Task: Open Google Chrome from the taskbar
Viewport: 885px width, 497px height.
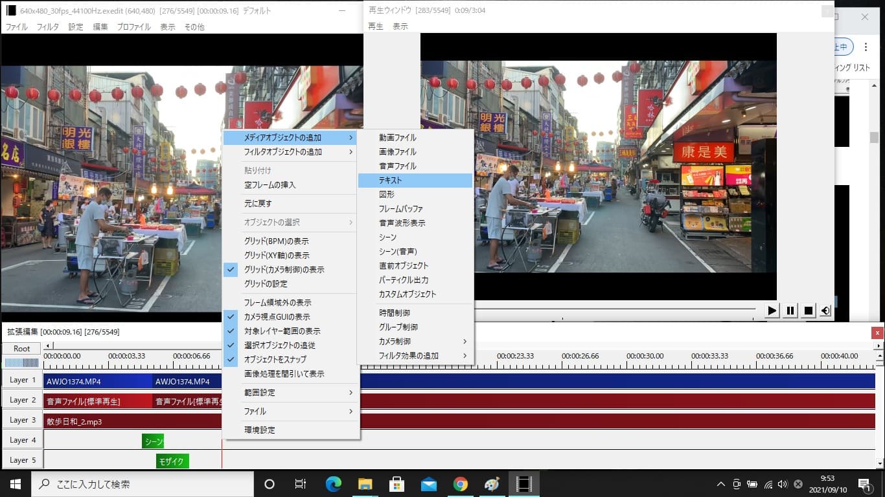Action: coord(460,484)
